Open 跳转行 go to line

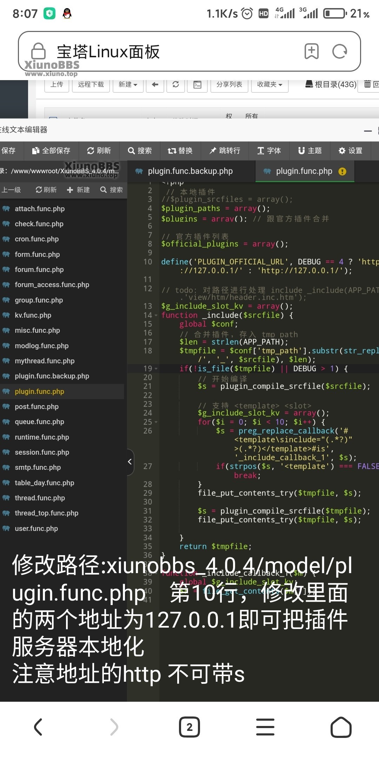(x=225, y=151)
